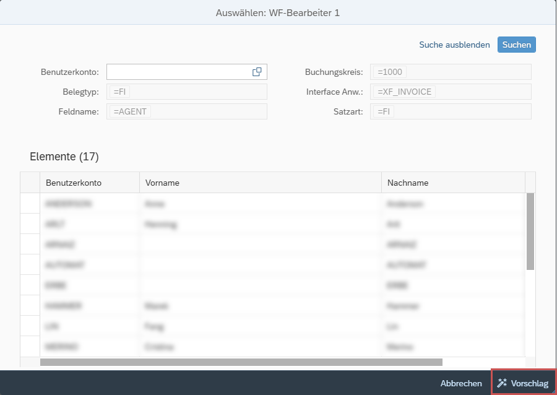
Task: Click table's top-left select-all corner cell
Action: click(30, 183)
